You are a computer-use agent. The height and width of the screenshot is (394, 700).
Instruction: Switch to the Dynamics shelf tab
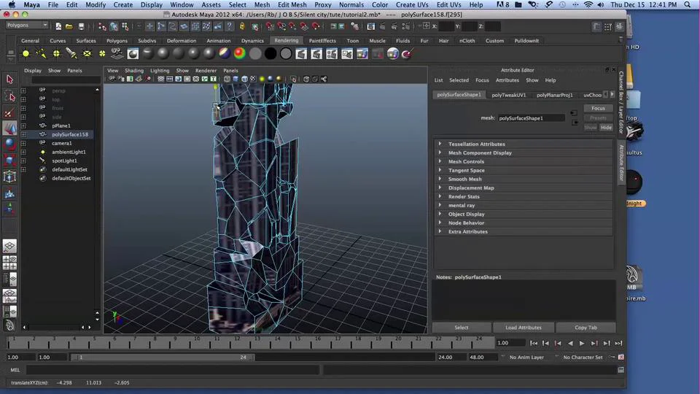pos(252,41)
